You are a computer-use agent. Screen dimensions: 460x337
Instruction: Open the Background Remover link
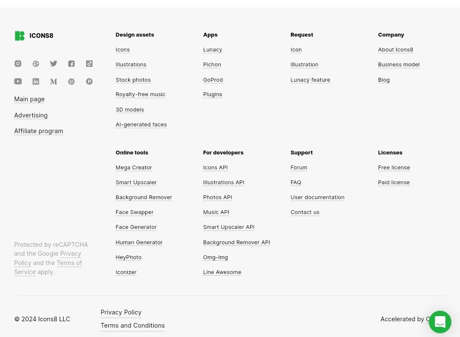(144, 197)
